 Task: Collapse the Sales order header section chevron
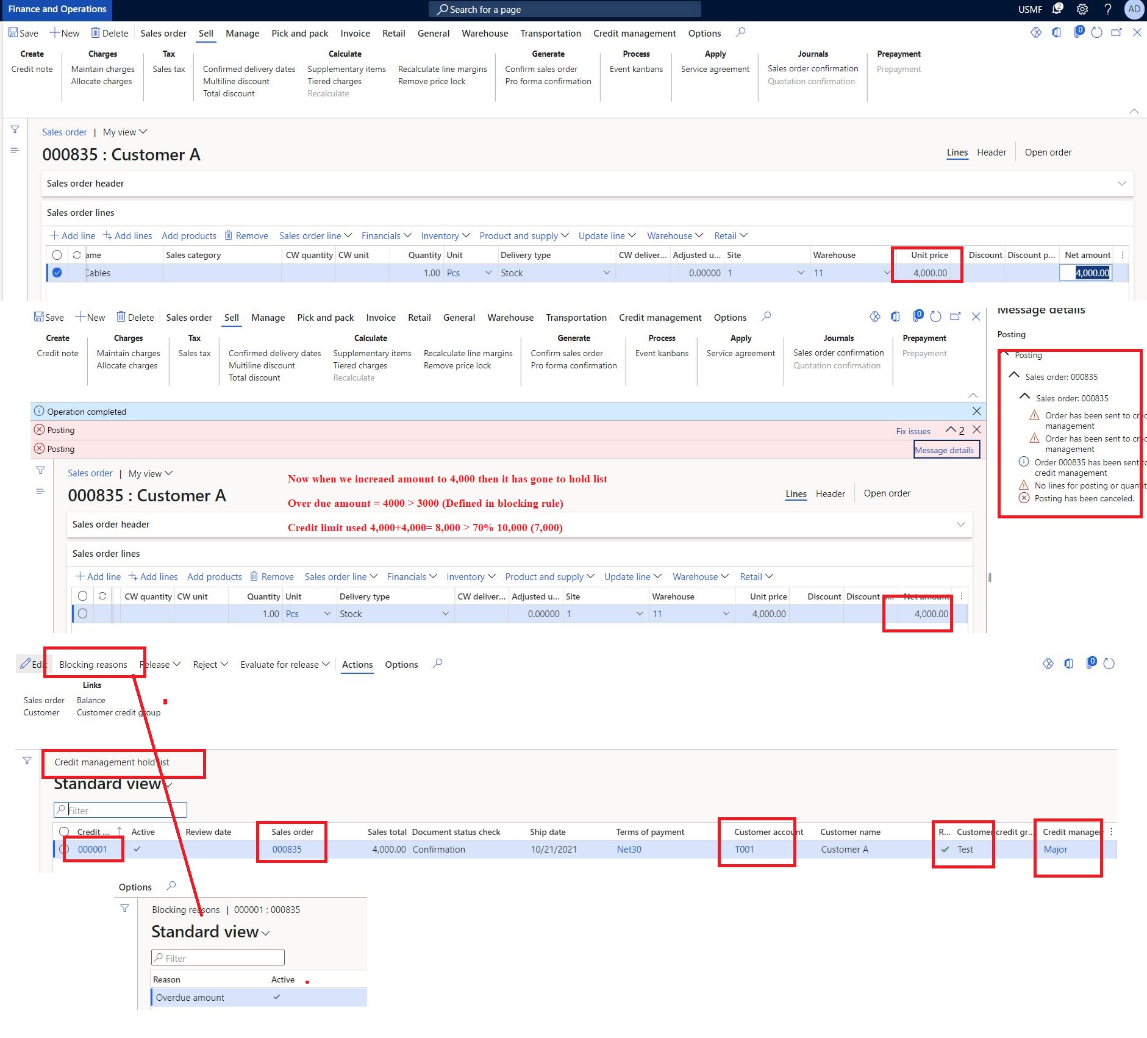pyautogui.click(x=1121, y=183)
